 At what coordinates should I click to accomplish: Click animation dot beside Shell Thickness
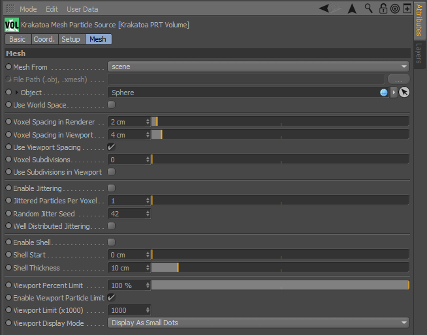(8, 268)
